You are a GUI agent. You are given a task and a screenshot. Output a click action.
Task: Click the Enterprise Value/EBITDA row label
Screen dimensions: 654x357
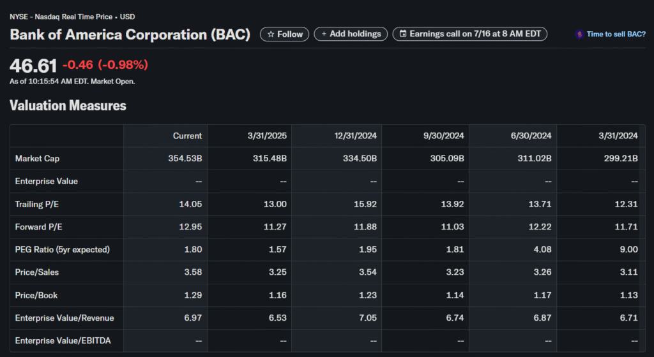(x=63, y=340)
